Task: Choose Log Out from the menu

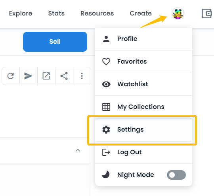Action: [x=143, y=152]
